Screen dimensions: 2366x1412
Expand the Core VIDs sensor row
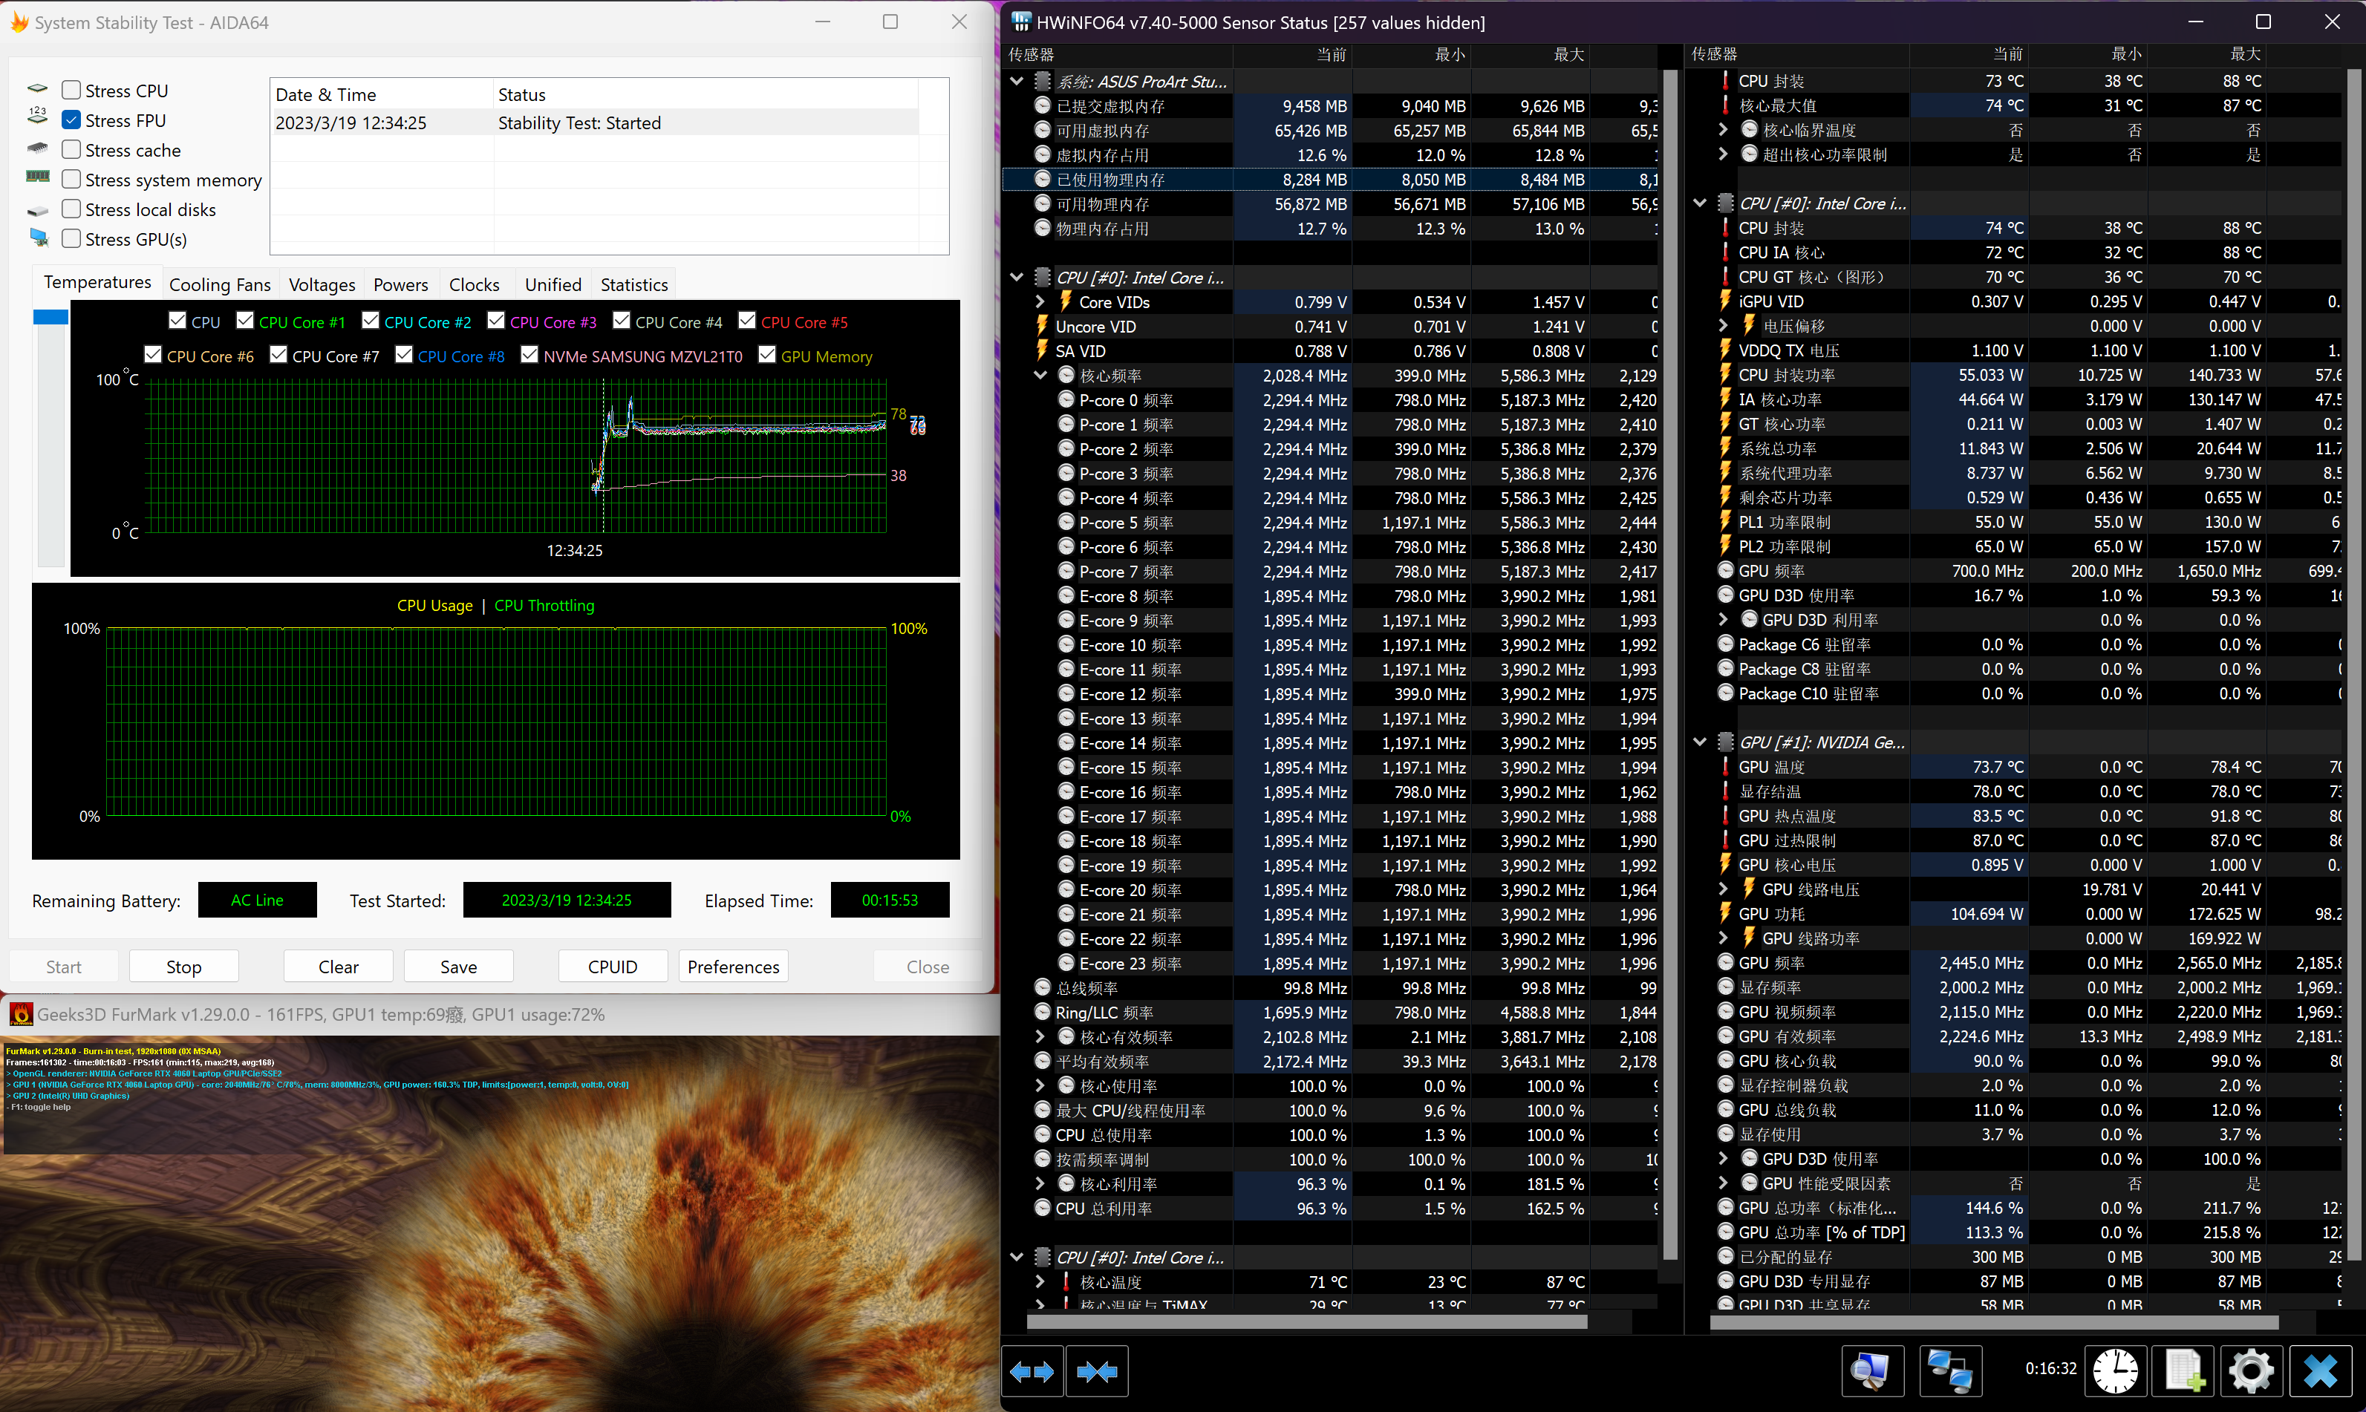click(1040, 301)
